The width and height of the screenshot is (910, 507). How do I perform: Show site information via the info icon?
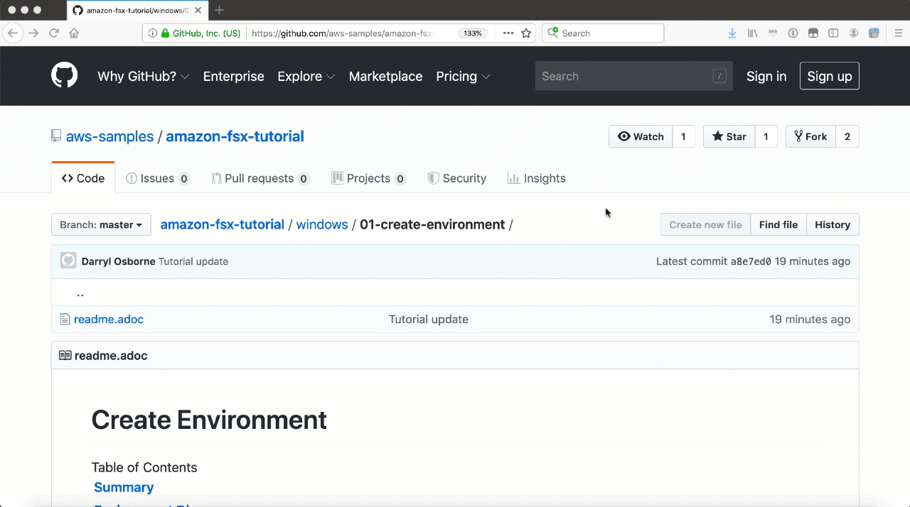(153, 33)
